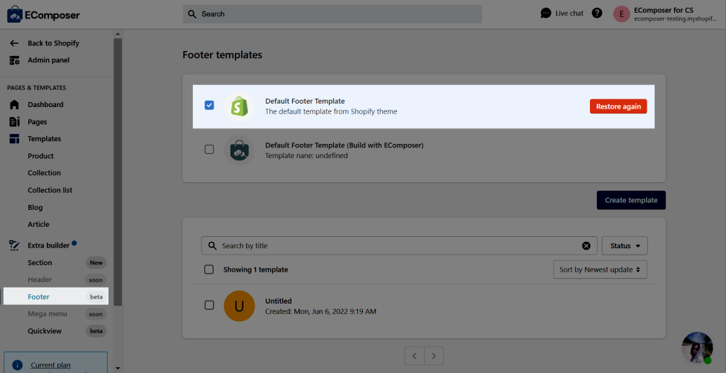Image resolution: width=726 pixels, height=373 pixels.
Task: Click the Live chat speech bubble icon
Action: pos(546,13)
